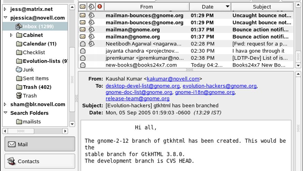Viewport: 303px width, 171px height.
Task: Click envelope icon of new-books@books24x7.com message
Action: click(82, 65)
